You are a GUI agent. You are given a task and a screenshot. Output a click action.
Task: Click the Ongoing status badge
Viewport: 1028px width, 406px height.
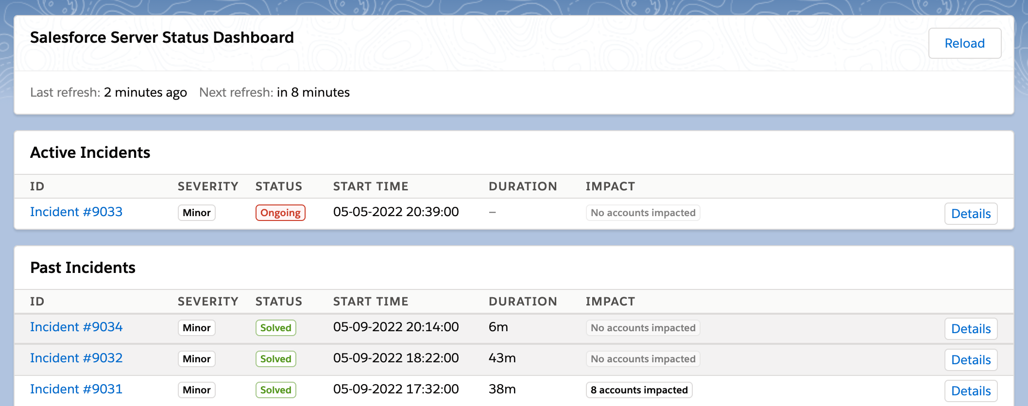click(280, 213)
